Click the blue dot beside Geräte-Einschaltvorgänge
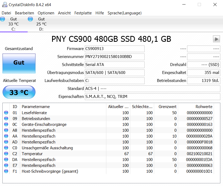Image resolution: width=223 pixels, height=186 pixels. [x=6, y=124]
